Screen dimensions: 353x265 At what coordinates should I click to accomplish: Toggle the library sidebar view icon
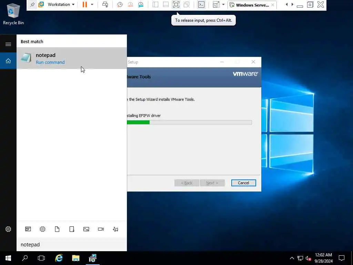155,4
